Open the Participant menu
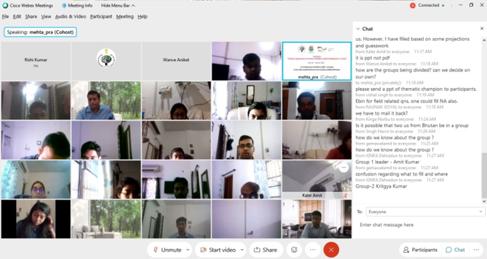 pyautogui.click(x=101, y=16)
